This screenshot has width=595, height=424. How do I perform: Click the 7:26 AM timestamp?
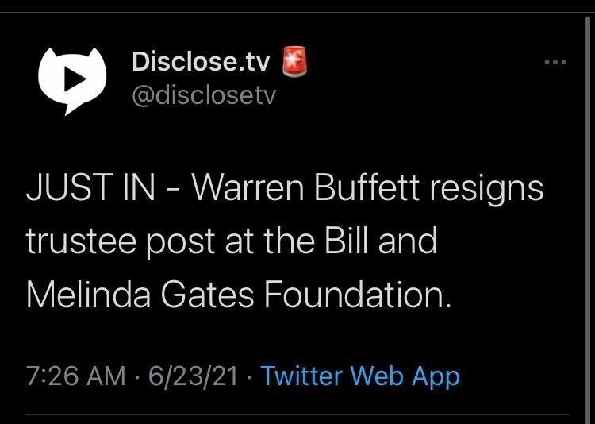(x=76, y=376)
